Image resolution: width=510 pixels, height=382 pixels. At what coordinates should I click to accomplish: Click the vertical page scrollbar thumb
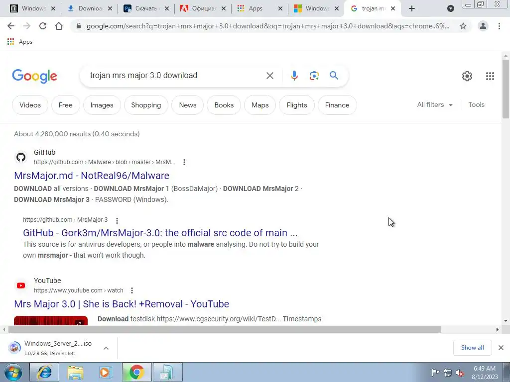click(506, 89)
